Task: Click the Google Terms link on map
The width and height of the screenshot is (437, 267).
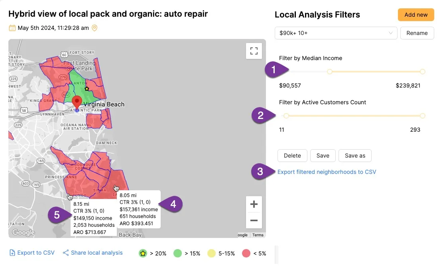Action: (258, 235)
